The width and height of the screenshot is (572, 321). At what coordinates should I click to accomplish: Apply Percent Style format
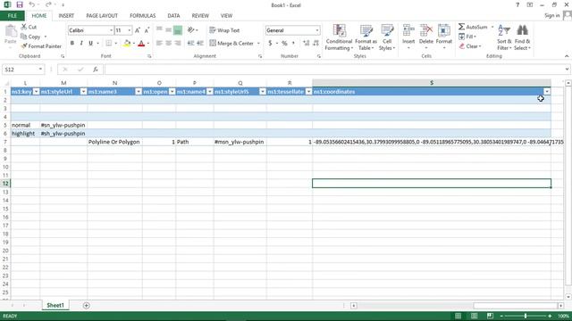tap(284, 44)
